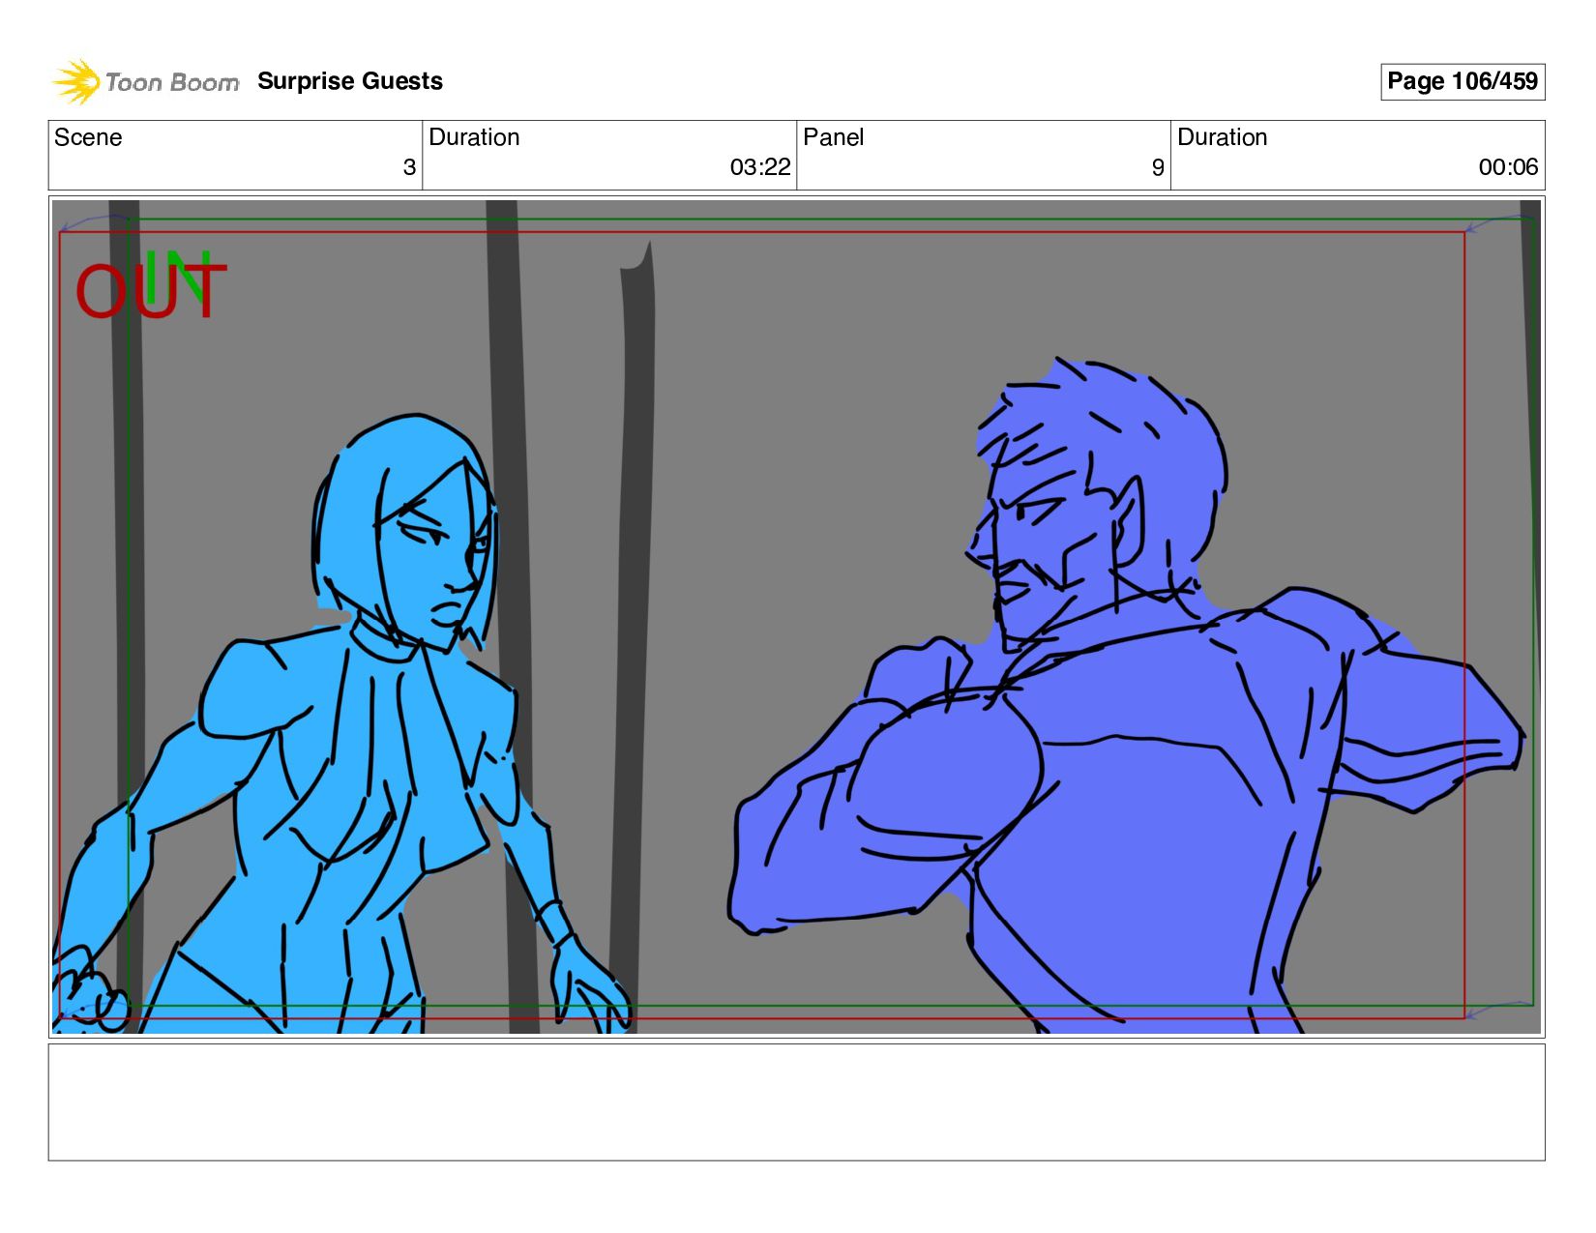
Task: Click panel duration value '00:06'
Action: (x=1508, y=167)
